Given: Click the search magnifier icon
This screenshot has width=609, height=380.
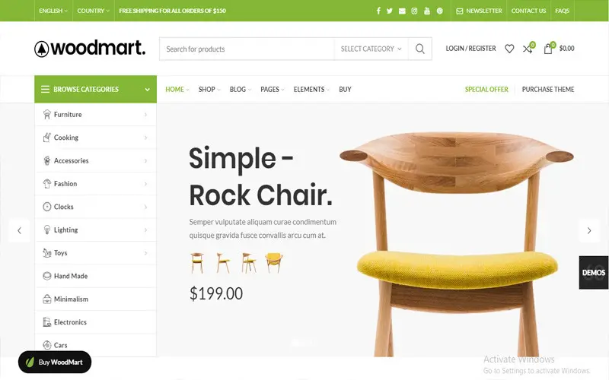Looking at the screenshot, I should point(420,49).
